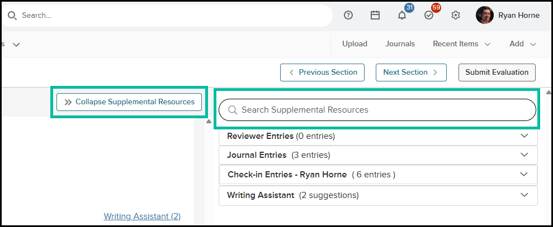553x227 pixels.
Task: Open the Recent Items dropdown
Action: tap(462, 44)
